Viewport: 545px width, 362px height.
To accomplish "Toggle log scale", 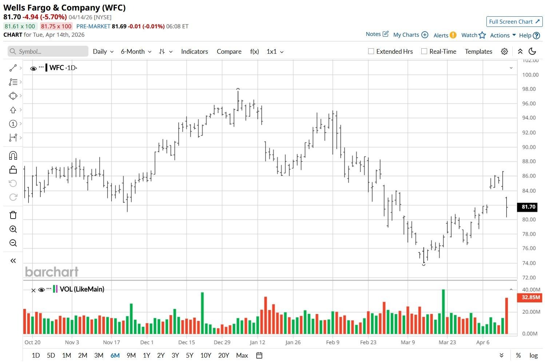I will click(x=533, y=355).
